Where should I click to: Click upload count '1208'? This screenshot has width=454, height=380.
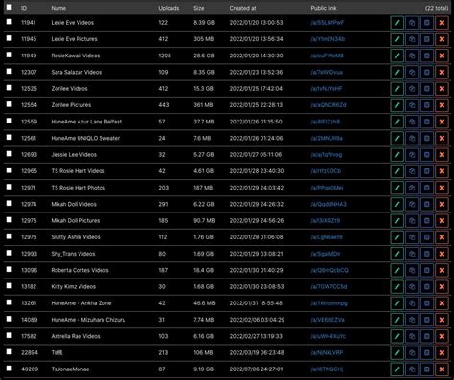coord(165,56)
